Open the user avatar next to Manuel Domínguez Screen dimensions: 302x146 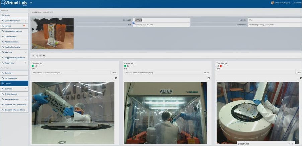pos(272,3)
